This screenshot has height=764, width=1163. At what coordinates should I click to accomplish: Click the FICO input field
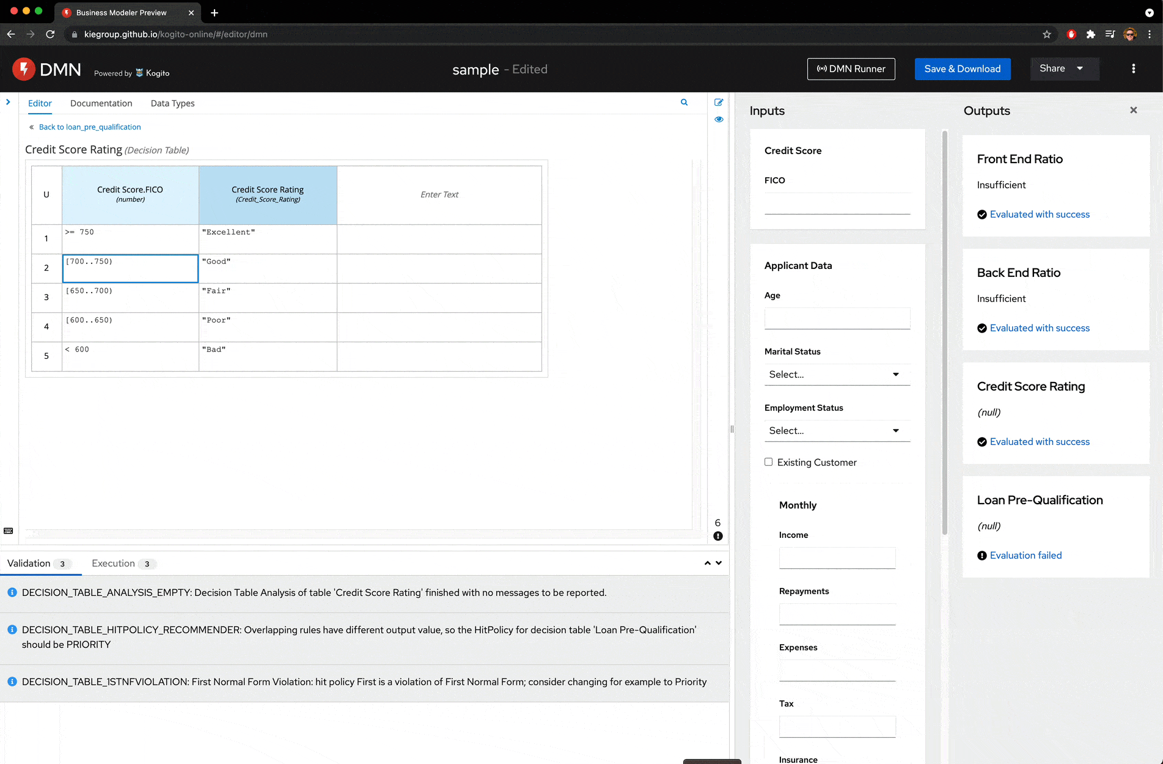(837, 204)
